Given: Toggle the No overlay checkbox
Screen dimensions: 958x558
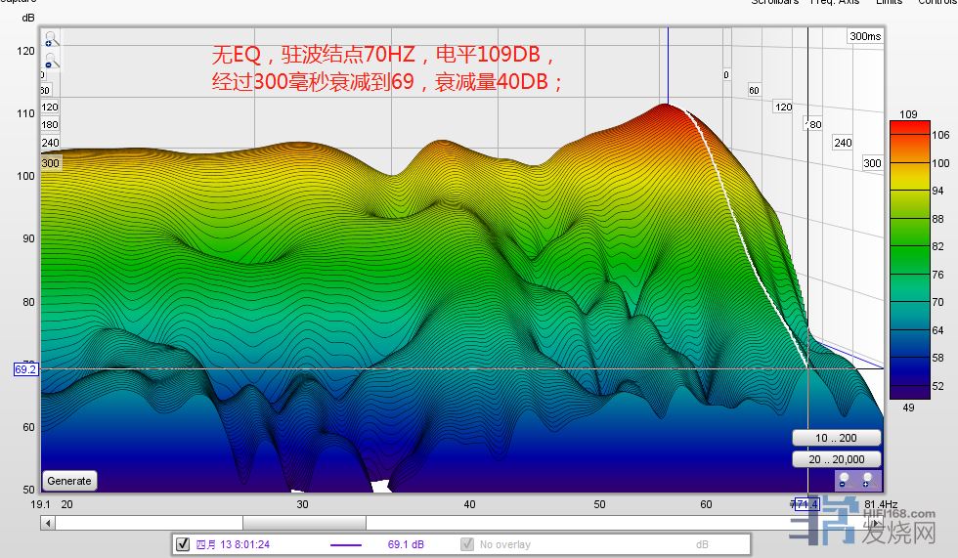Looking at the screenshot, I should [467, 544].
